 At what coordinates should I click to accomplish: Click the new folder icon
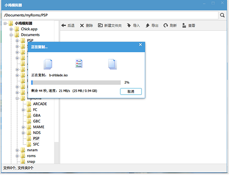click(100, 25)
